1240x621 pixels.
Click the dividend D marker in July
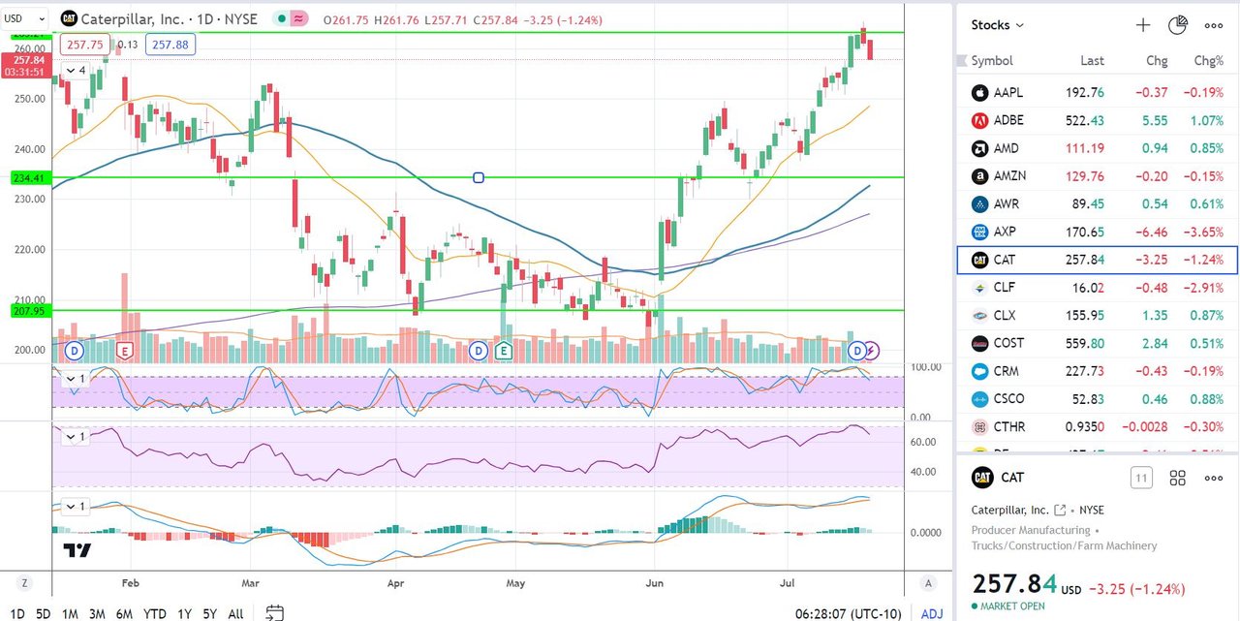point(856,350)
